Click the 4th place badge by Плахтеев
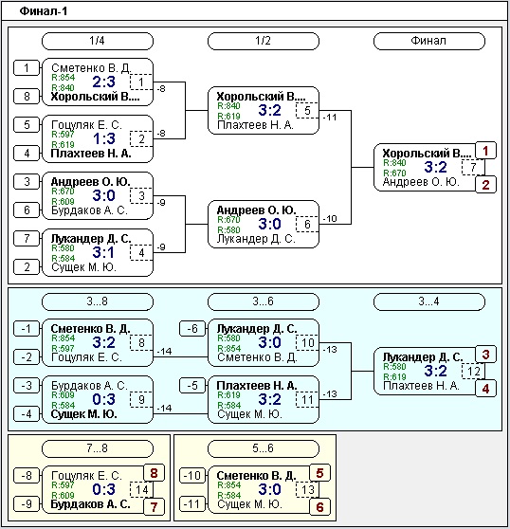The width and height of the screenshot is (510, 529). tap(485, 389)
